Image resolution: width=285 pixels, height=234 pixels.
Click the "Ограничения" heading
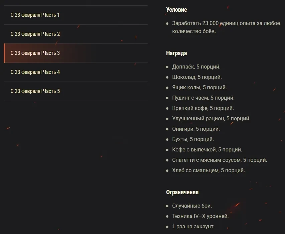click(x=182, y=193)
